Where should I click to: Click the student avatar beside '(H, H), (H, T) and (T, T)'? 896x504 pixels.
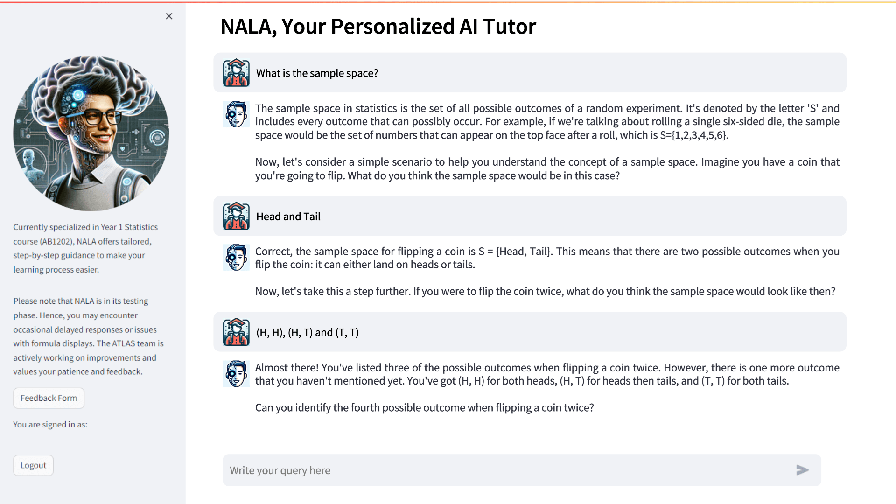236,332
